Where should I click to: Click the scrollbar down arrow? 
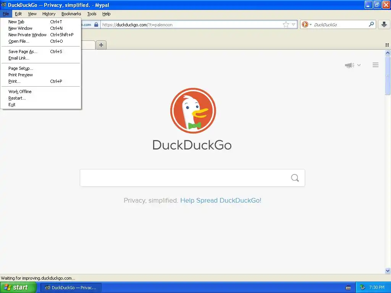click(x=388, y=270)
